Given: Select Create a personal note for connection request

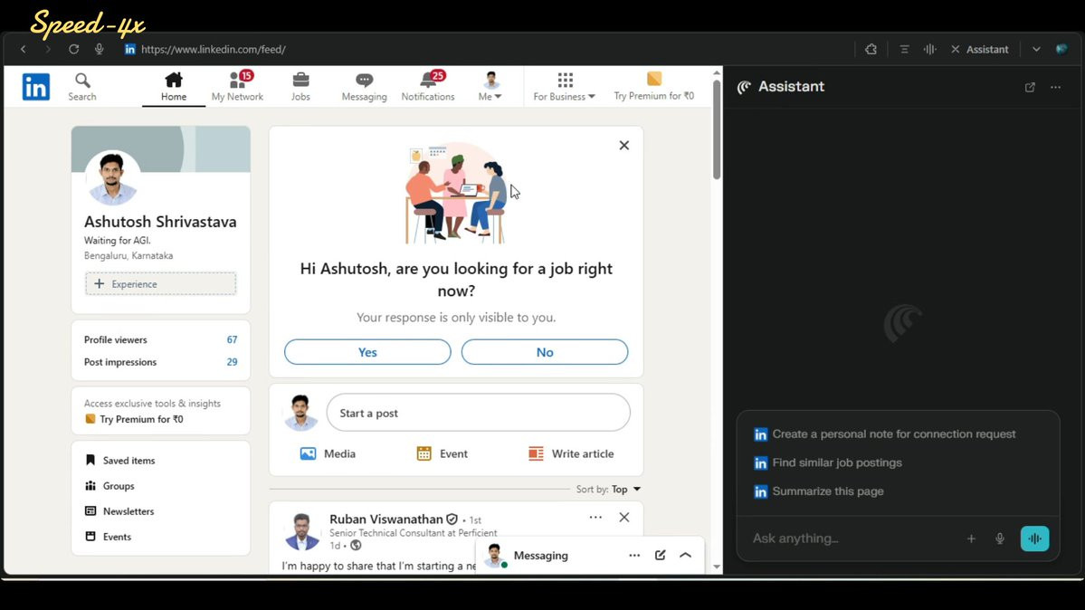Looking at the screenshot, I should (885, 434).
